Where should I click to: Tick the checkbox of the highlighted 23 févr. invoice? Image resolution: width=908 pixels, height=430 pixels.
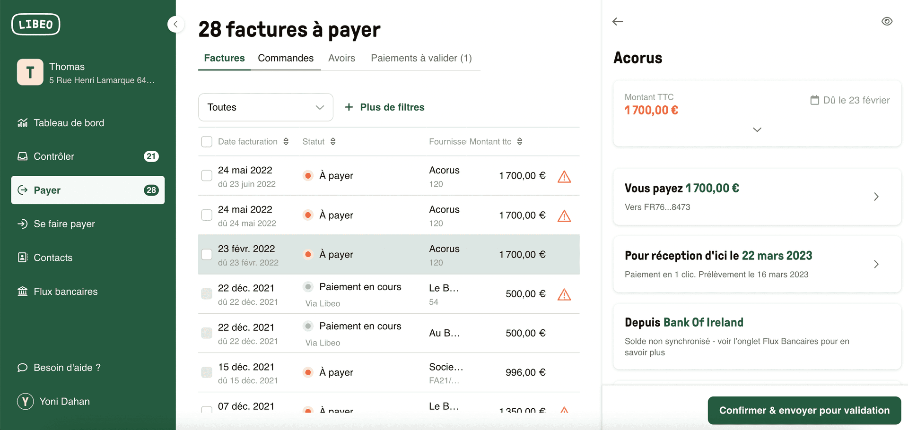207,255
